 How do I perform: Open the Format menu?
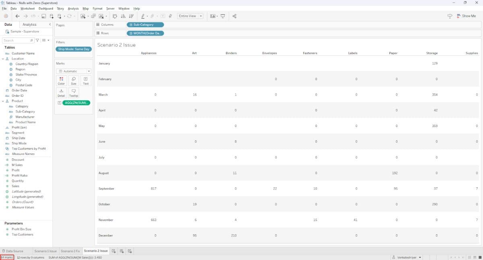click(x=97, y=8)
